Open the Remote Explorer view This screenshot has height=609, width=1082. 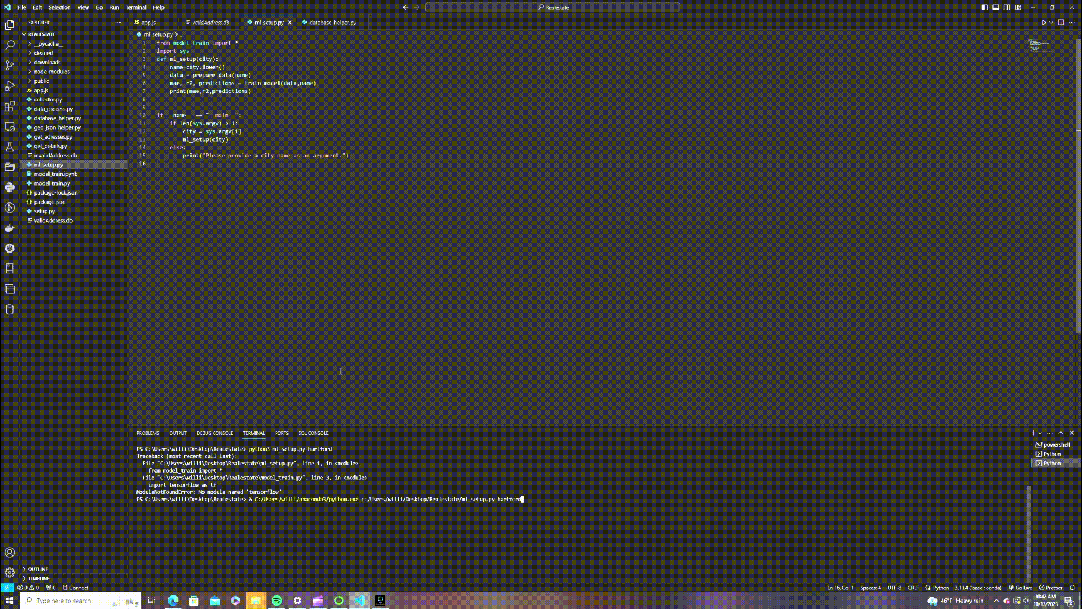(x=10, y=126)
